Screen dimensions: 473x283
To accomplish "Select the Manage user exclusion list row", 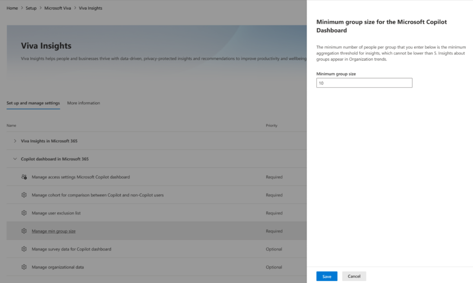I will [x=55, y=213].
